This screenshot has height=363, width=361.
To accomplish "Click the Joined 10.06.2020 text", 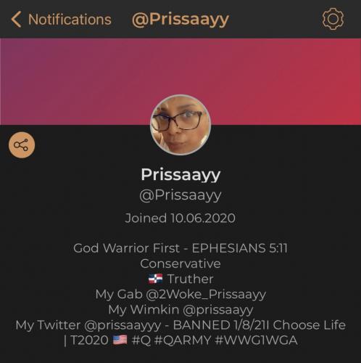I will point(180,218).
